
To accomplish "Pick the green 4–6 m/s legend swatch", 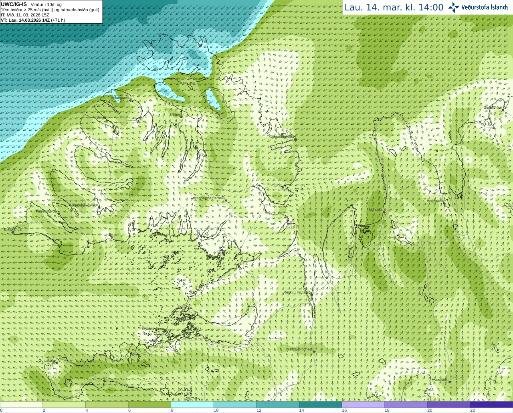I will (107, 405).
